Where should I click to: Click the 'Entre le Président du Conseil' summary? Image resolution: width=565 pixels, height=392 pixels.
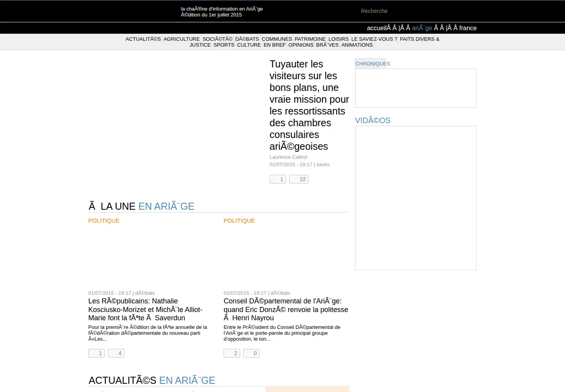282,333
